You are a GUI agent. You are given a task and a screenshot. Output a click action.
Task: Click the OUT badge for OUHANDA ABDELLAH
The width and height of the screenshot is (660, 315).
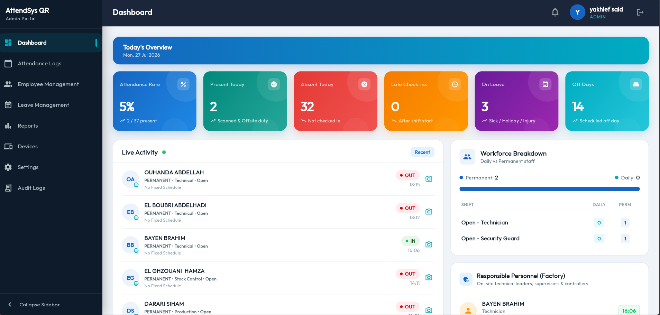(x=408, y=175)
